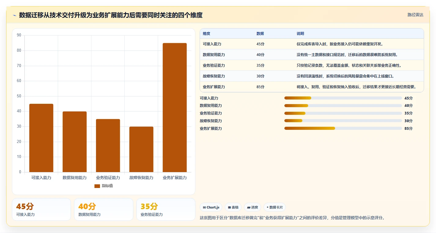Click the tall 业务扩展能力 bar in the chart

pyautogui.click(x=175, y=107)
